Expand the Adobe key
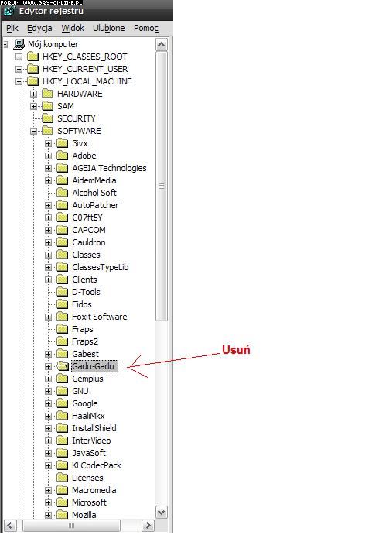The image size is (389, 535). (49, 156)
